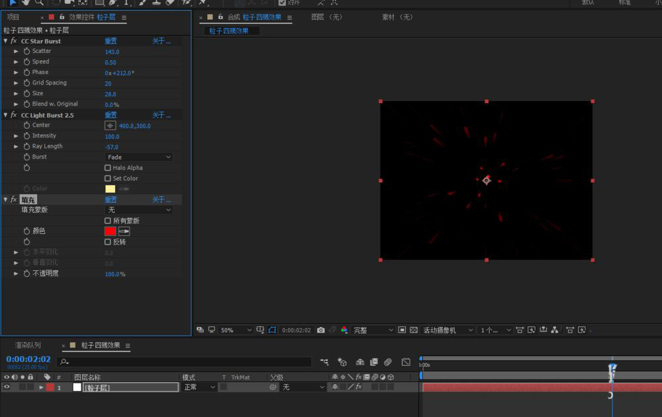Click the red fill color swatch

click(110, 231)
